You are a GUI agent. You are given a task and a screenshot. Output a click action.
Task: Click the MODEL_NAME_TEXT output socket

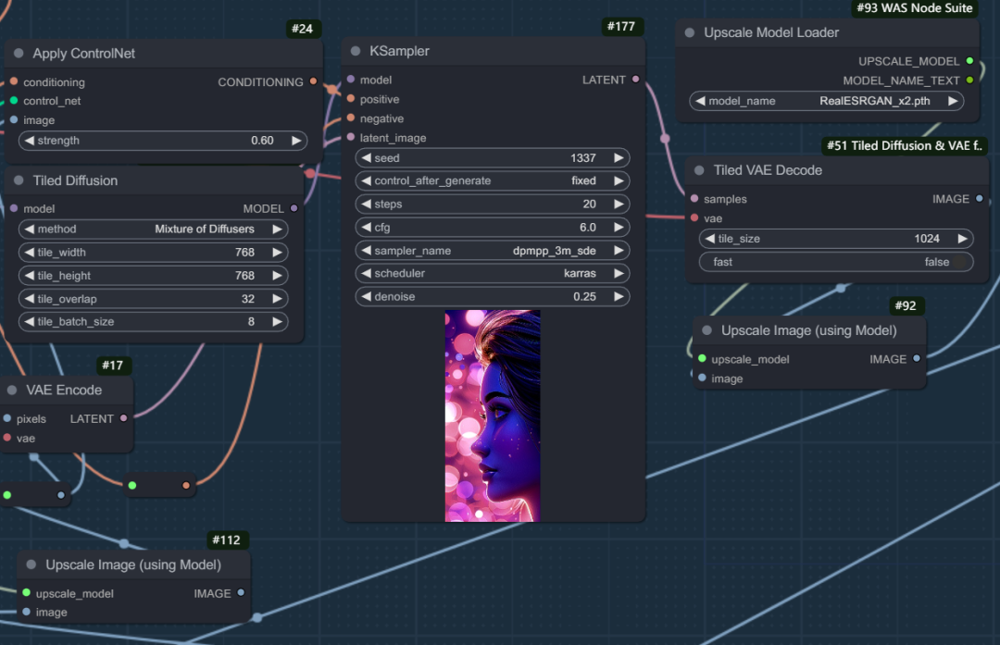click(x=969, y=80)
